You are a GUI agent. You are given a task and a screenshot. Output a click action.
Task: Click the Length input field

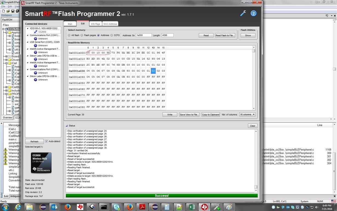click(x=167, y=35)
